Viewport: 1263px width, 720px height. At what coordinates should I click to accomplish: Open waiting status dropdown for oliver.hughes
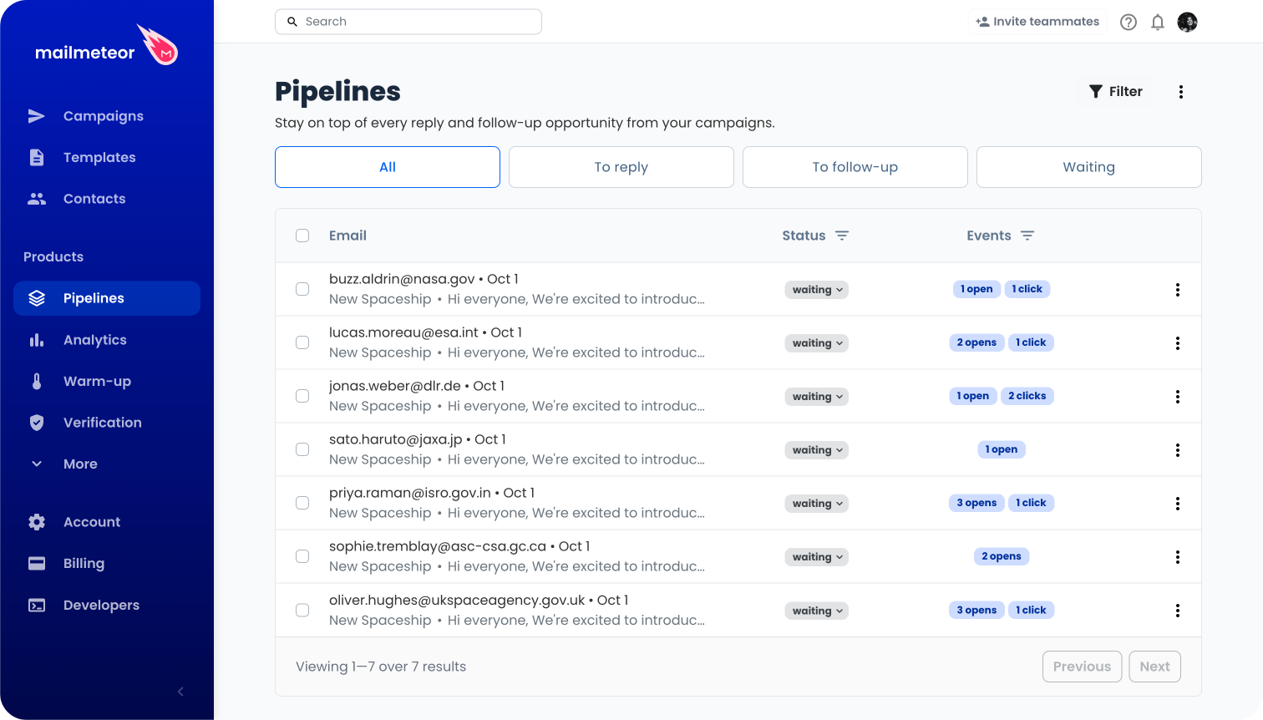816,611
